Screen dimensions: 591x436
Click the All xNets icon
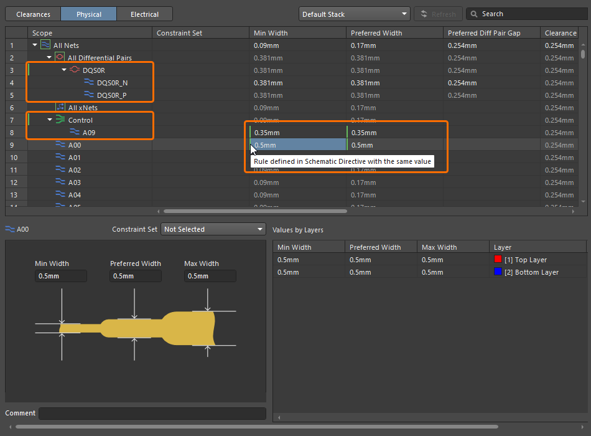pyautogui.click(x=60, y=107)
